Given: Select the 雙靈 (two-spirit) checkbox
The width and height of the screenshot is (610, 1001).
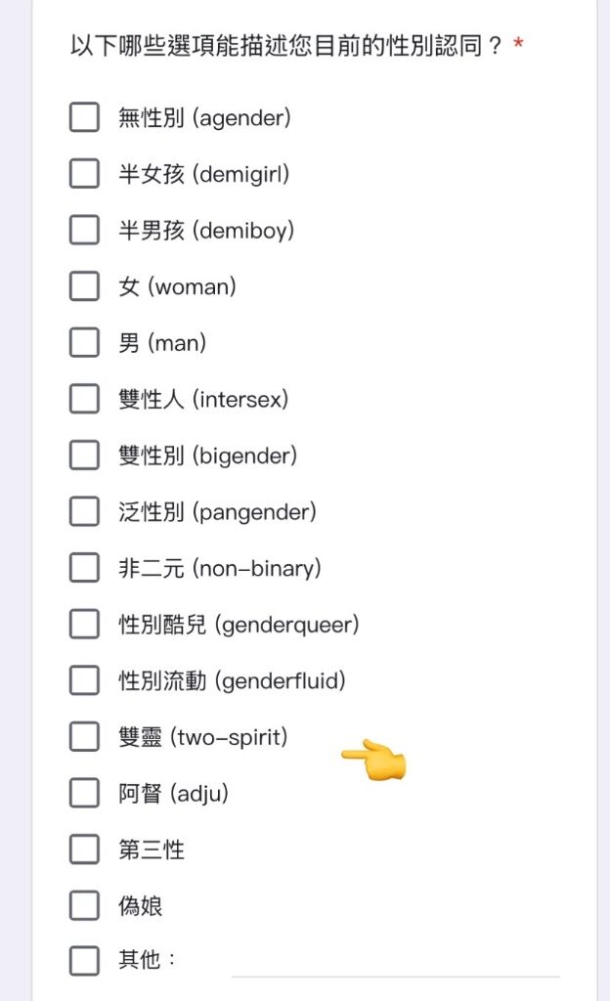Looking at the screenshot, I should click(x=84, y=736).
